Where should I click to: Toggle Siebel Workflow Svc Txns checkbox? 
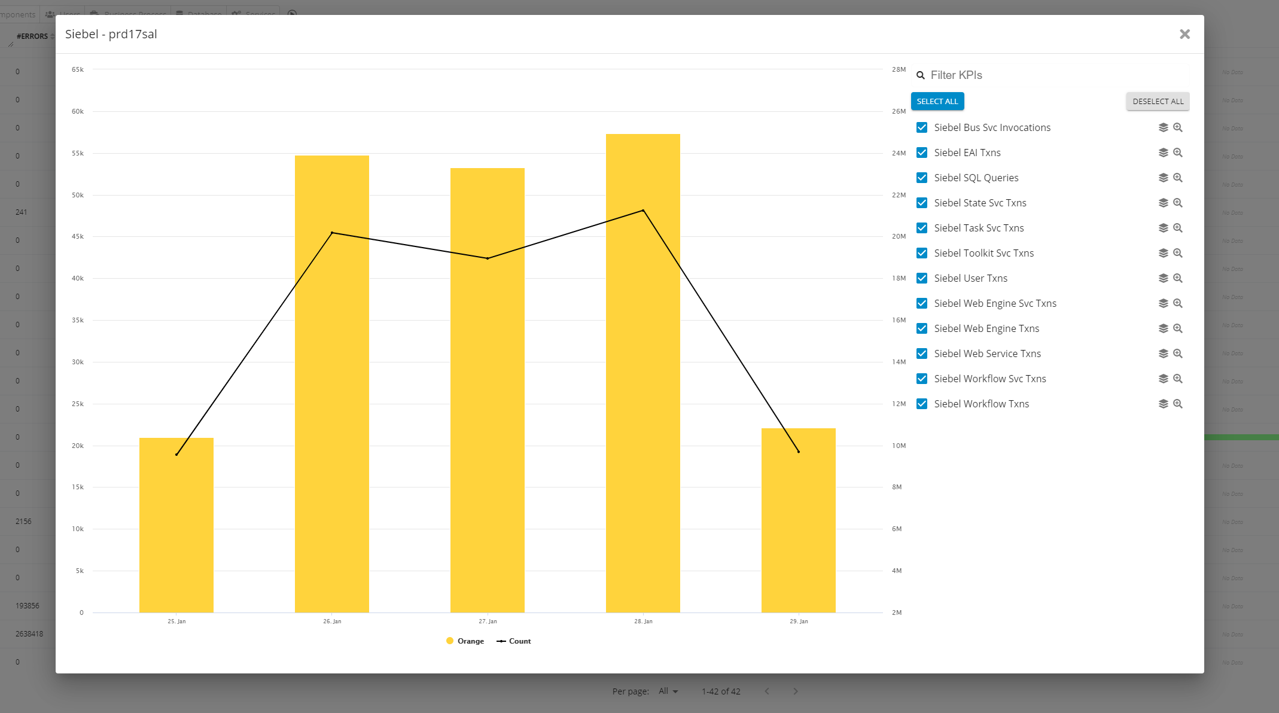click(922, 379)
